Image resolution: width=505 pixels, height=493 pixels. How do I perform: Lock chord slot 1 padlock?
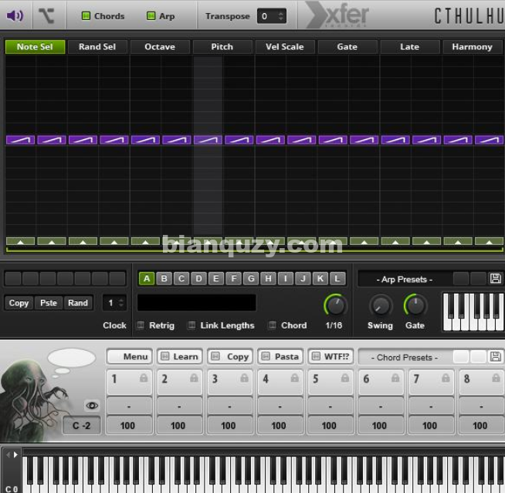[x=144, y=378]
